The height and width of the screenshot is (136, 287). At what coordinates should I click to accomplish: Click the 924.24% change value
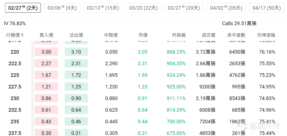coord(176,75)
